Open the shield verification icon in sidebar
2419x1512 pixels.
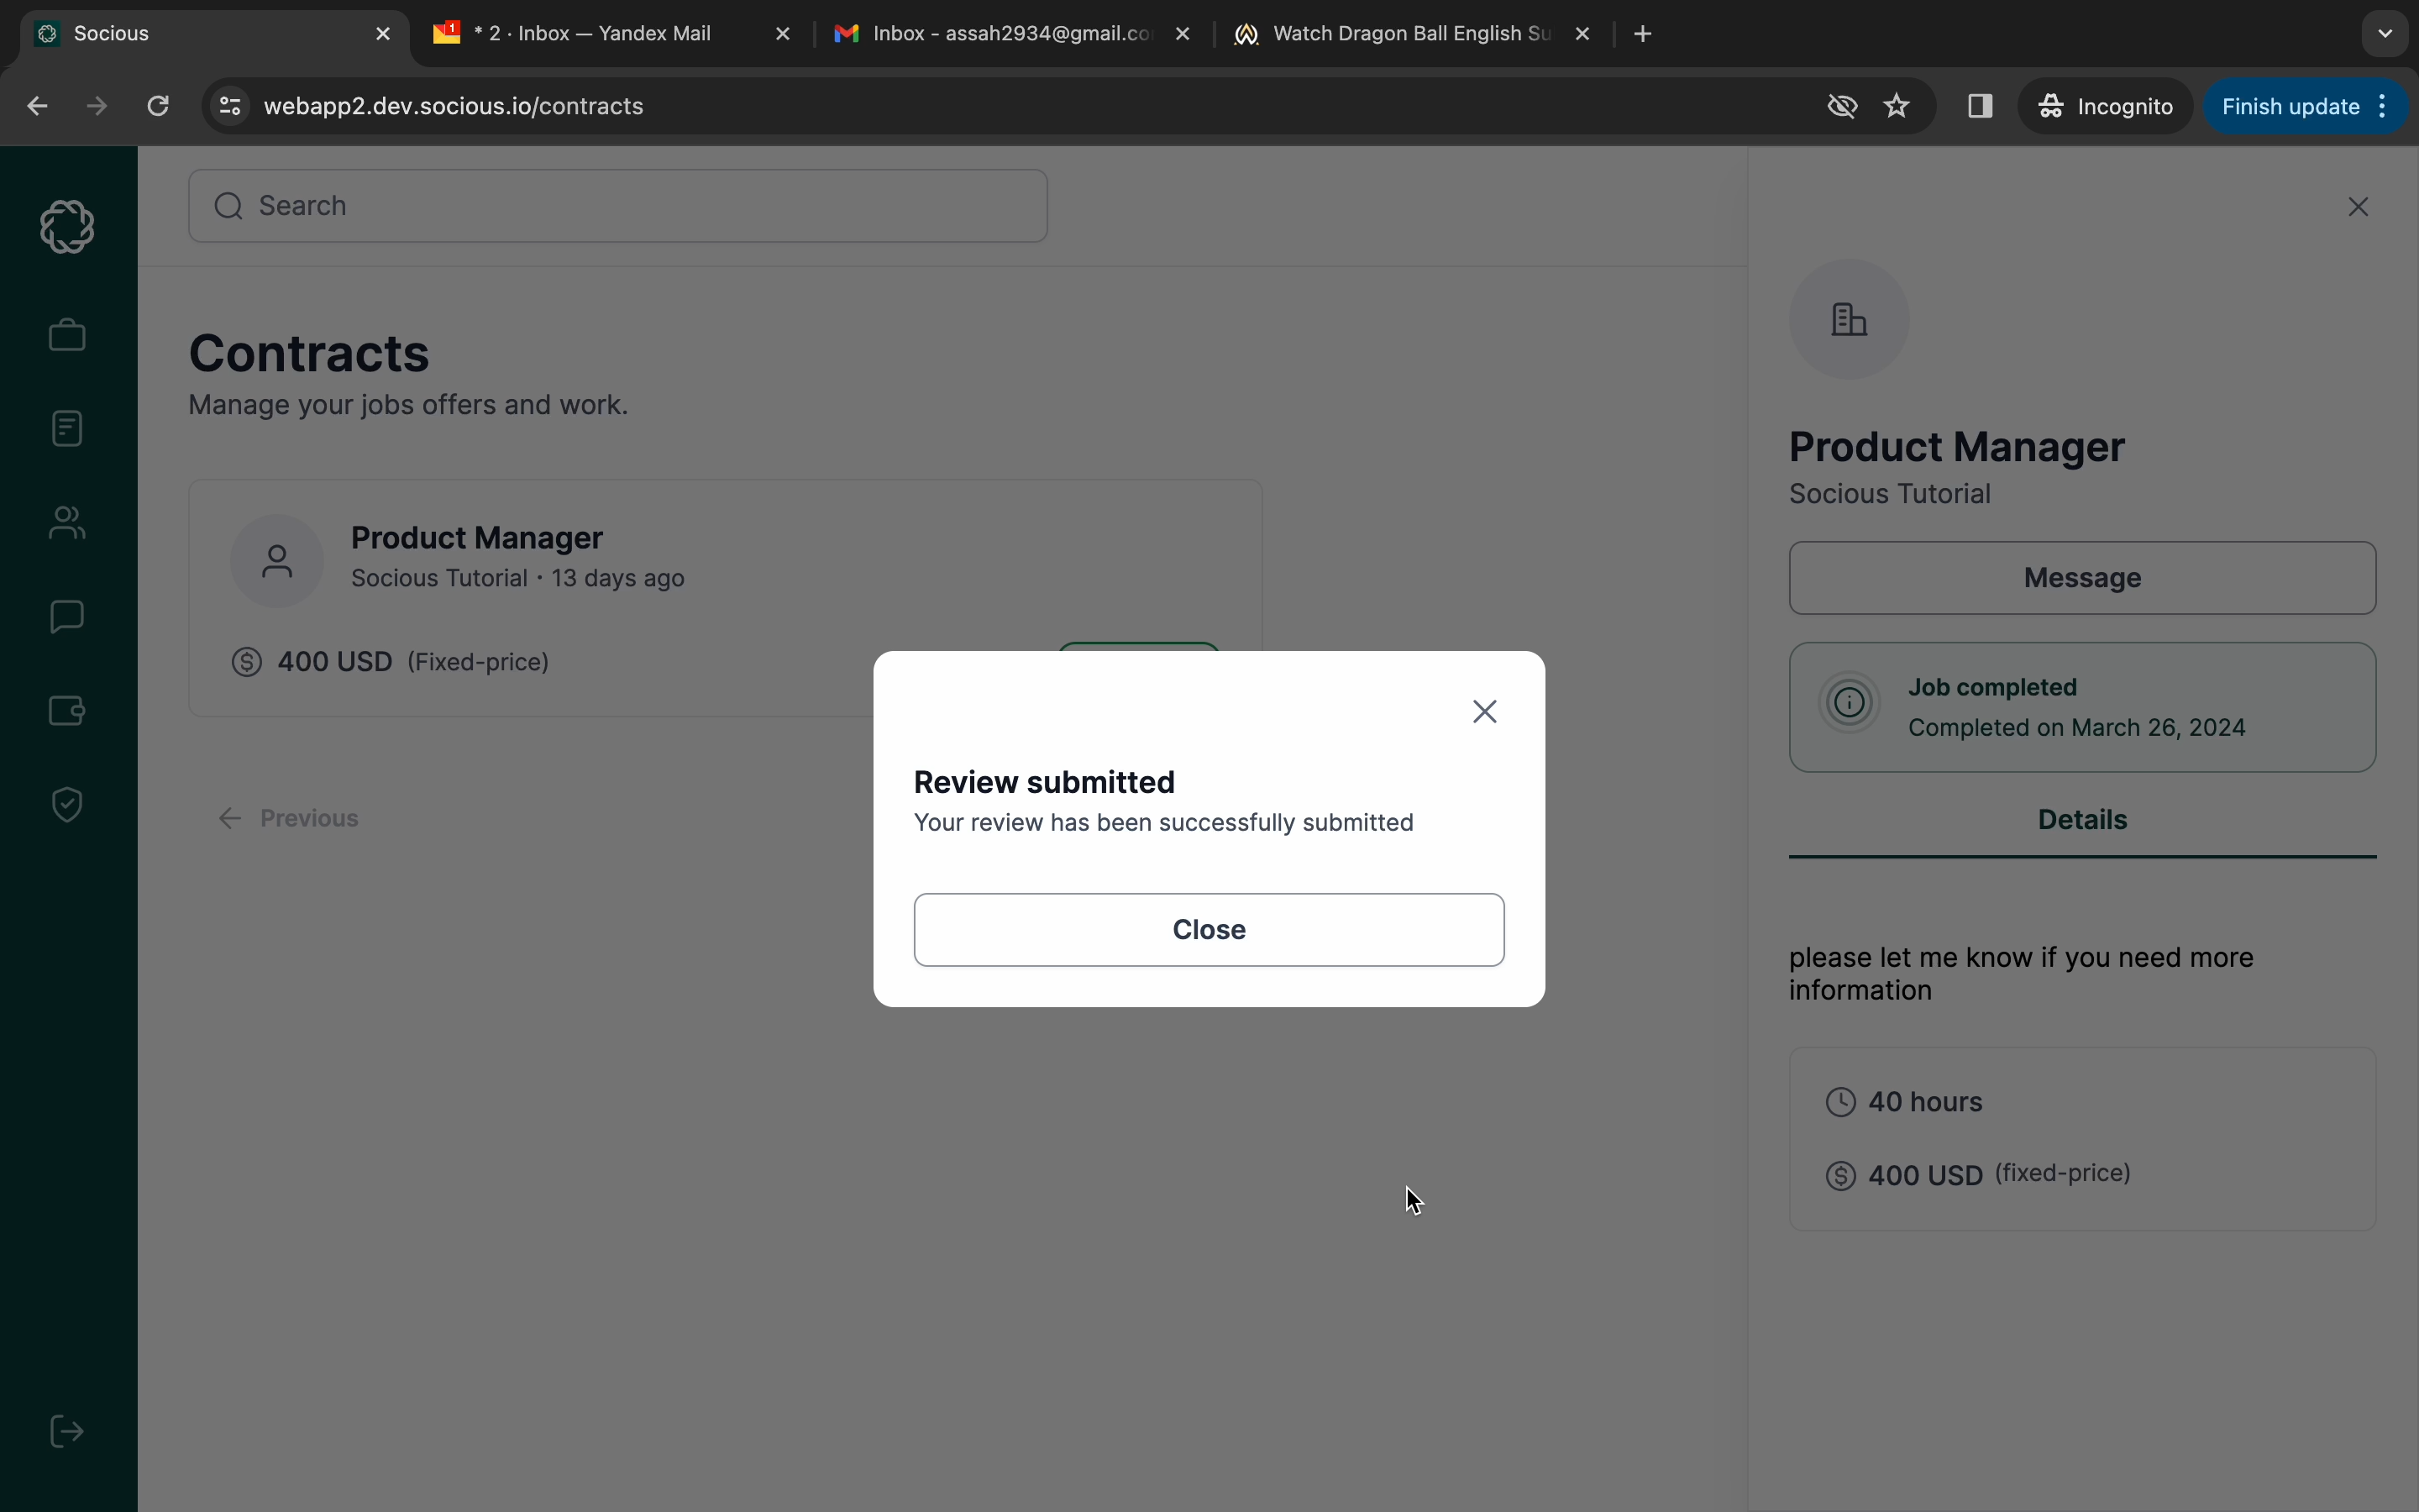tap(67, 804)
